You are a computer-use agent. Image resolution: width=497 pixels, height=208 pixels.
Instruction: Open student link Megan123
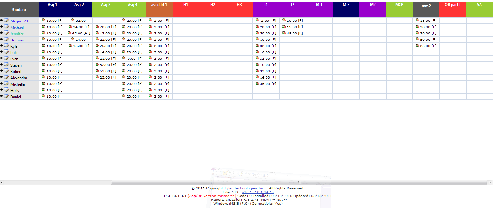coord(19,21)
